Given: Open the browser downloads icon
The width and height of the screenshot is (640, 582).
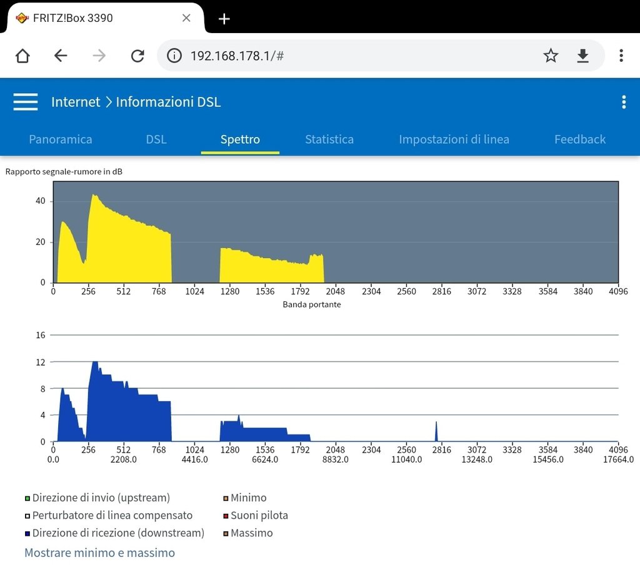Looking at the screenshot, I should pyautogui.click(x=582, y=56).
